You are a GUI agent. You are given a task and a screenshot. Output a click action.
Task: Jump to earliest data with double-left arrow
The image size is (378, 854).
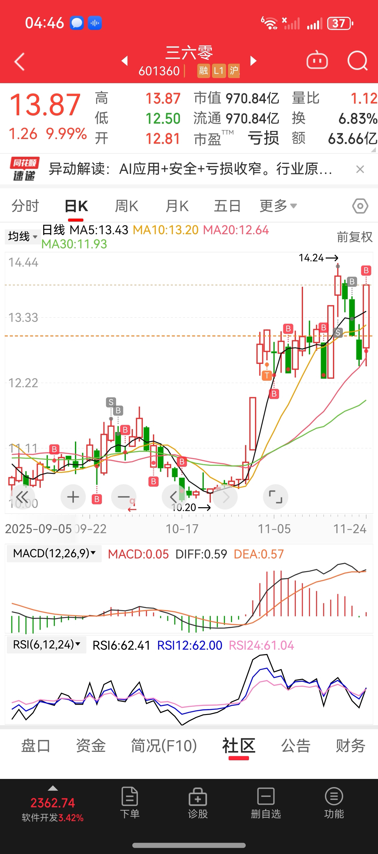(22, 497)
